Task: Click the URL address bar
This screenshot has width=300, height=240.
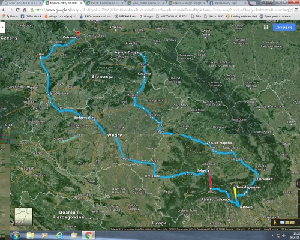Action: pos(159,10)
